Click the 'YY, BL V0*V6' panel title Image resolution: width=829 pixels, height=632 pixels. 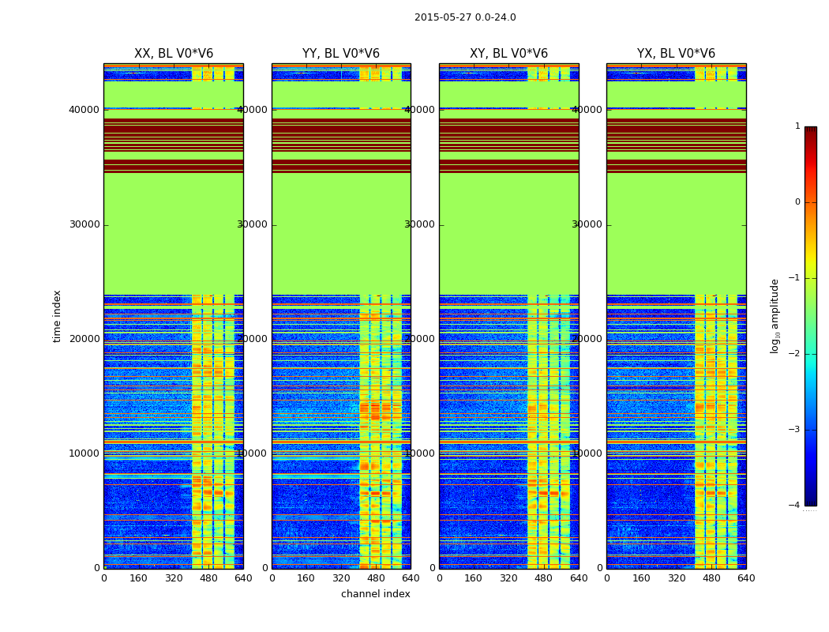click(340, 54)
